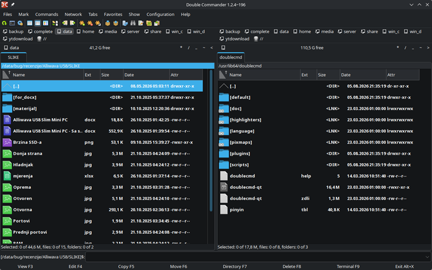Select the SLIKE tab in left panel
Image resolution: width=432 pixels, height=270 pixels.
click(x=13, y=57)
